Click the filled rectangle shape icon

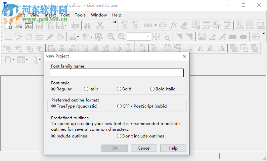click(233, 37)
